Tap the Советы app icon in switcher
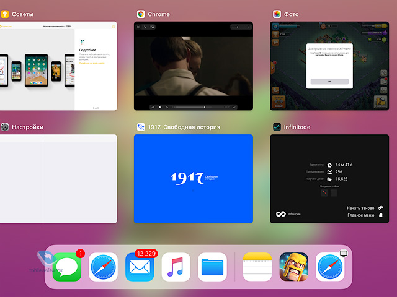397x297 pixels. pyautogui.click(x=4, y=14)
